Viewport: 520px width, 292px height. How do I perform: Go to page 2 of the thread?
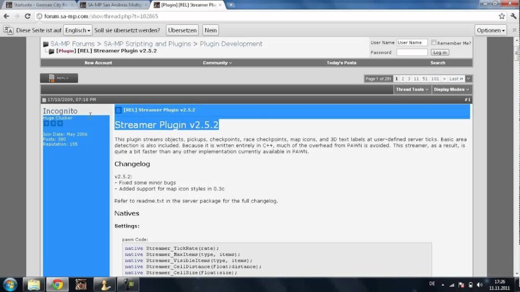pyautogui.click(x=403, y=79)
